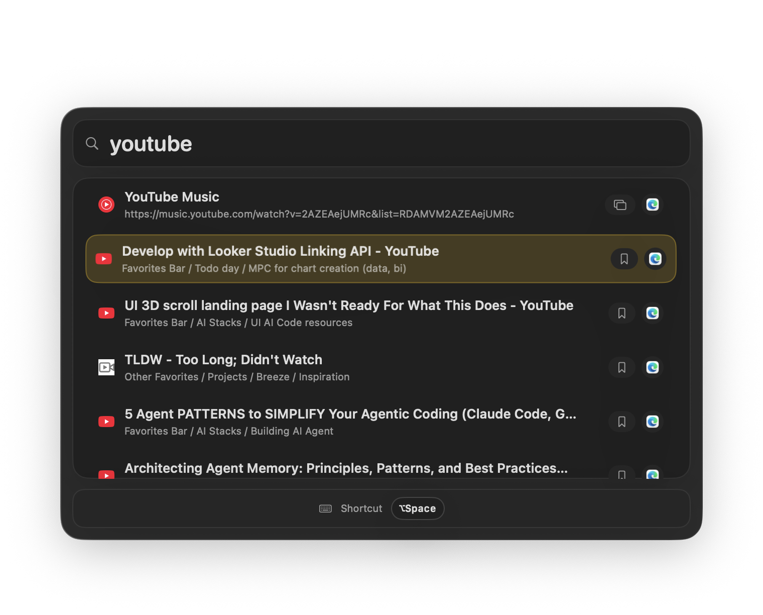The image size is (763, 615).
Task: Click bookmark icon on UI 3D scroll row
Action: [x=622, y=313]
